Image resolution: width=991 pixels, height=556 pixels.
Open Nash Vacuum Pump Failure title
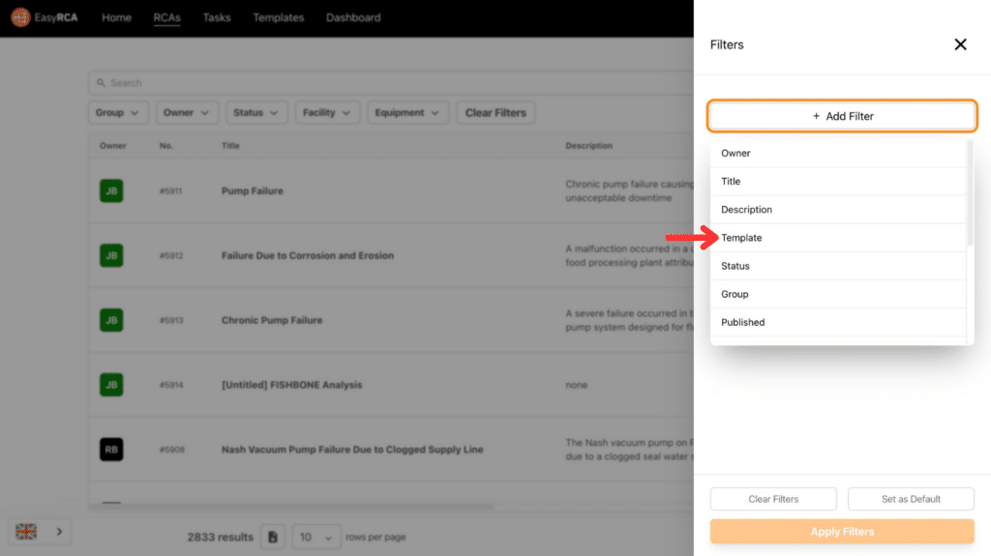click(x=352, y=450)
